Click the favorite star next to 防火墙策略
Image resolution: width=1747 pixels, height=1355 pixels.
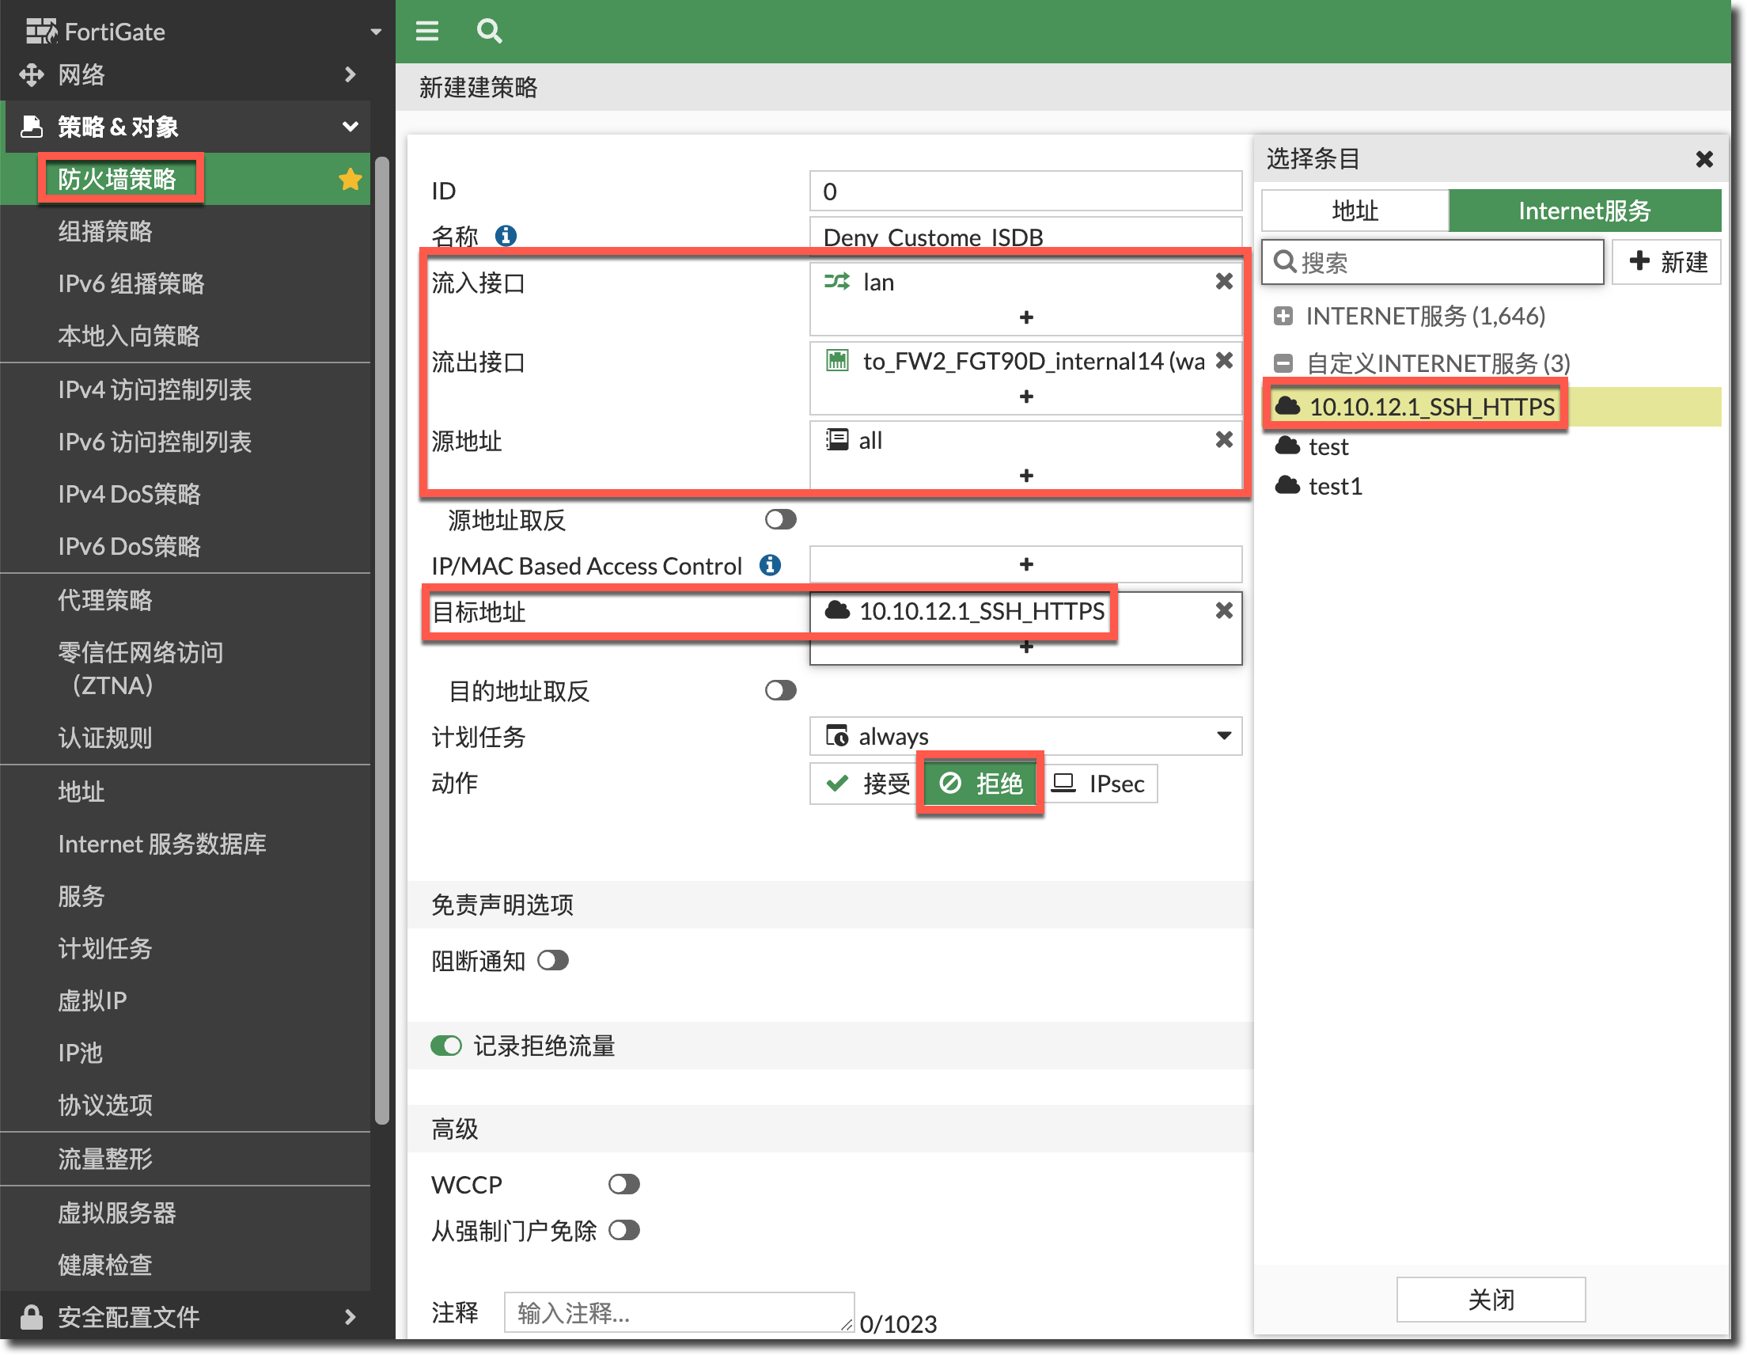(x=350, y=180)
